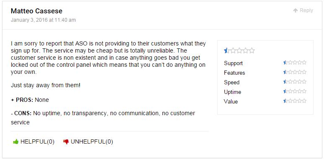
Task: Click the Uptime label in ratings box
Action: 232,92
